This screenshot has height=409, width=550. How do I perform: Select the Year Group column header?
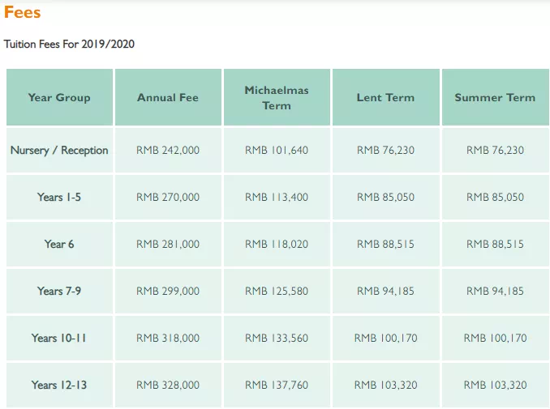point(59,97)
